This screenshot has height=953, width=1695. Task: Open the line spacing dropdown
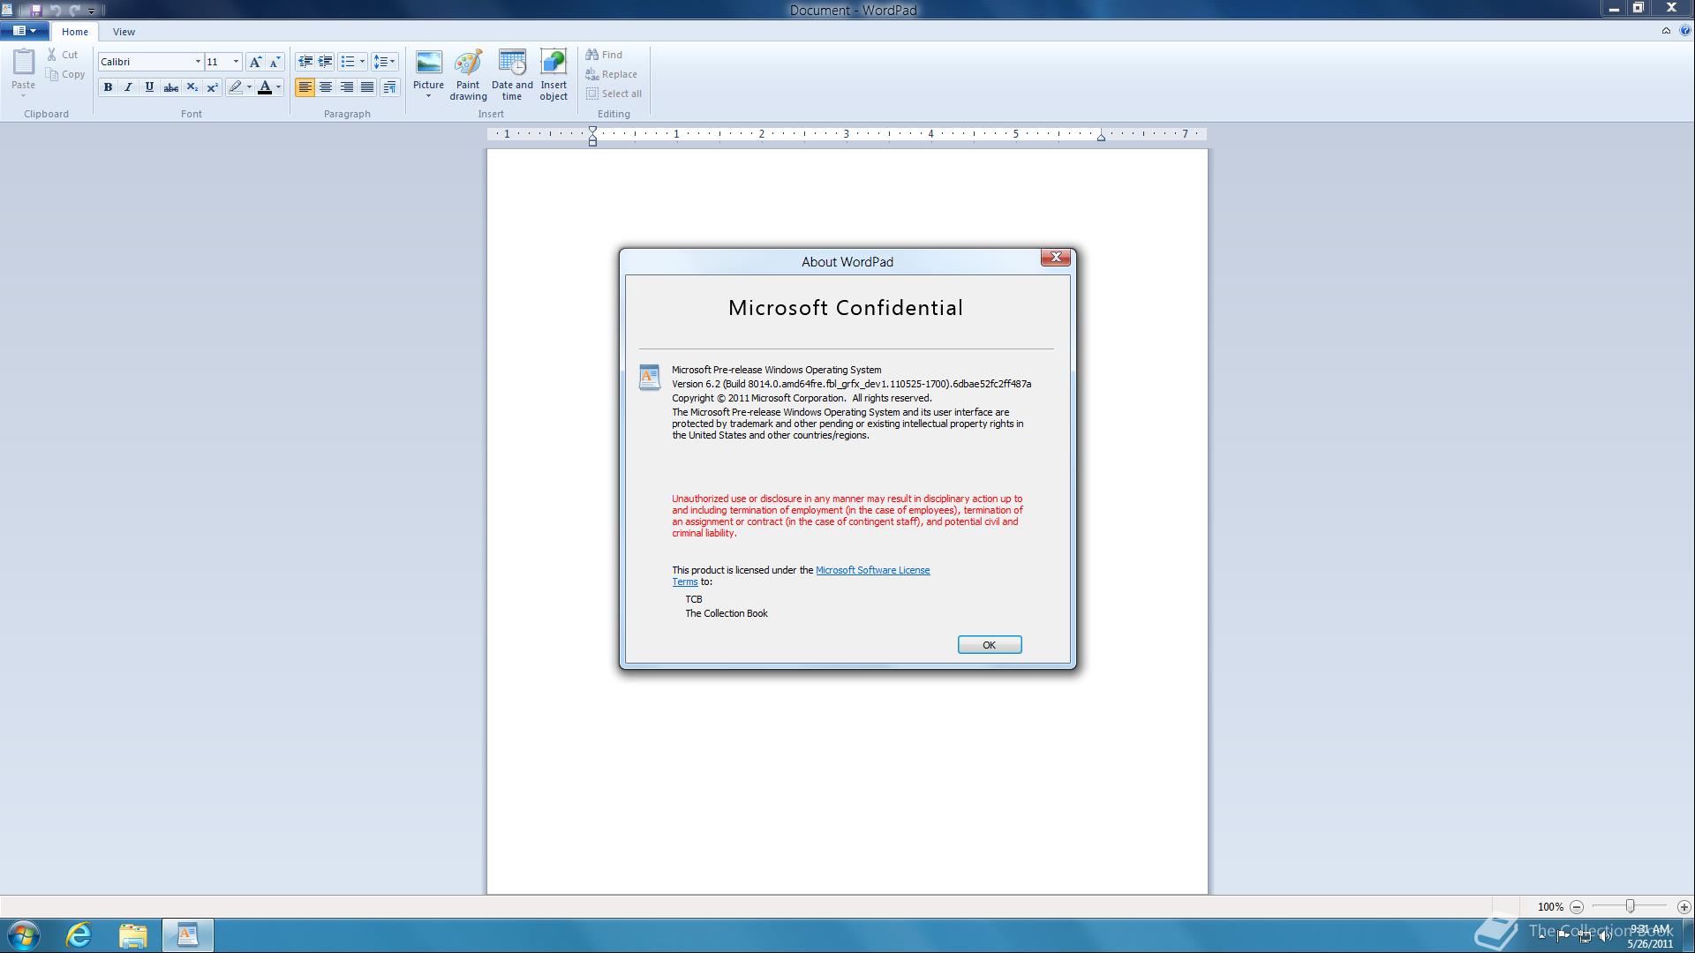384,62
